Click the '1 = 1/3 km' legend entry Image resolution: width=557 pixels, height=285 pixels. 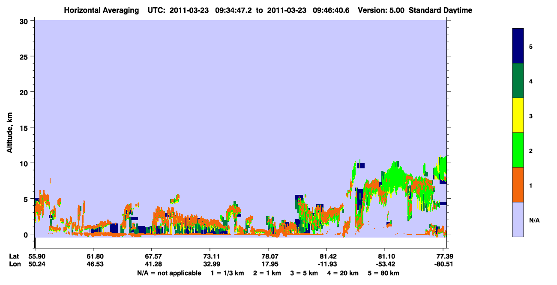coord(227,273)
